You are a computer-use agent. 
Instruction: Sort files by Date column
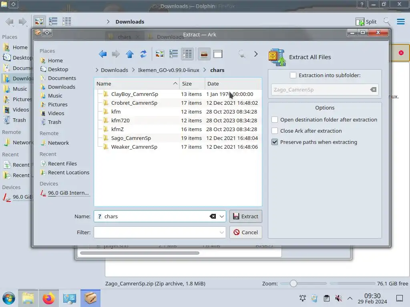[x=233, y=84]
